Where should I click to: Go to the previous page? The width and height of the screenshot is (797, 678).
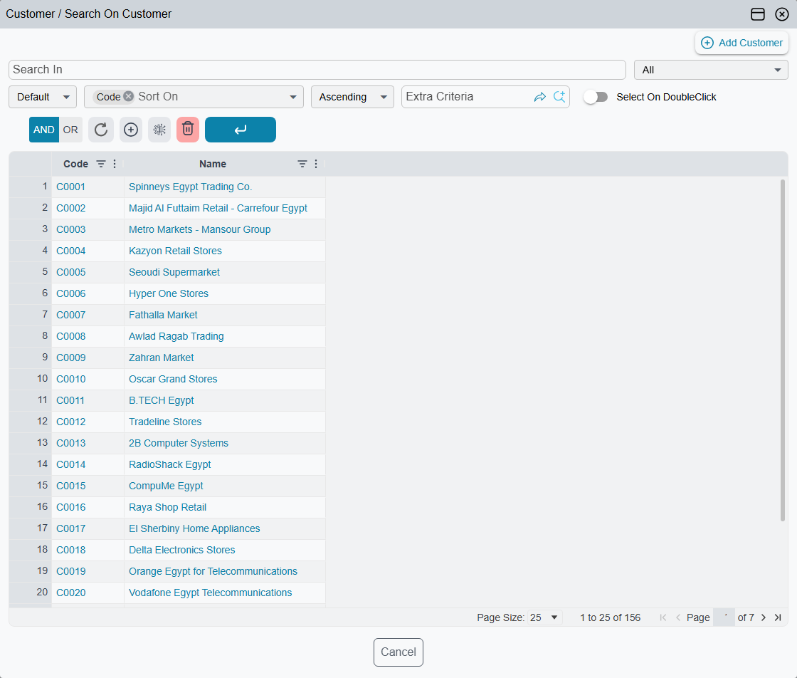point(678,617)
